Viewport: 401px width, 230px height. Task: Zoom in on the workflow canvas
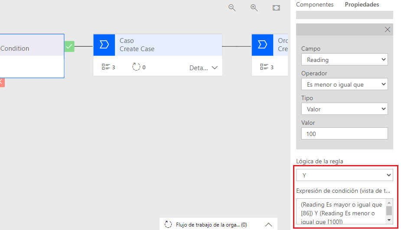pyautogui.click(x=254, y=8)
